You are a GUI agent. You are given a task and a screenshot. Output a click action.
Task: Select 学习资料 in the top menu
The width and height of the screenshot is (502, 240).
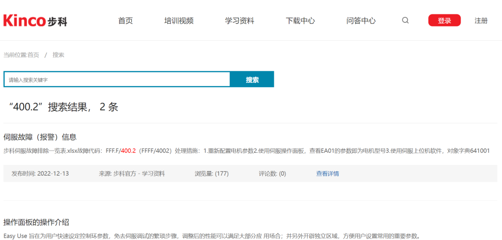239,21
